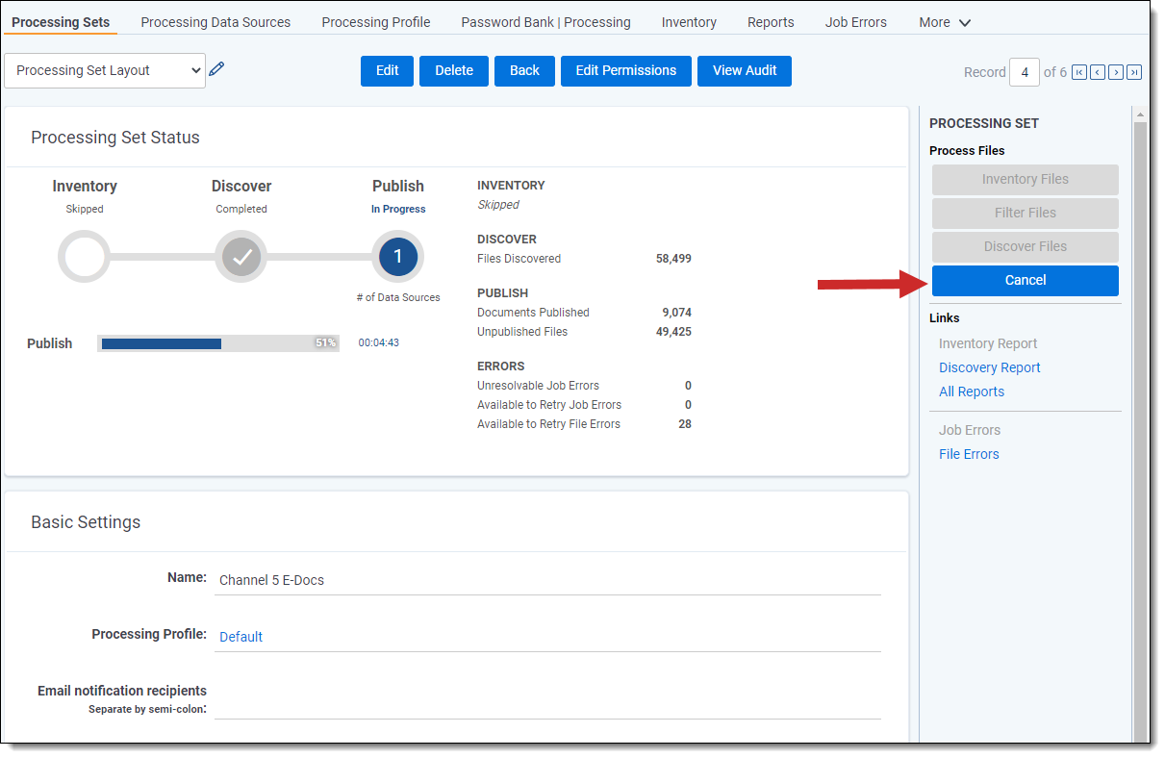Go to last record arrow icon
Image resolution: width=1165 pixels, height=758 pixels.
pos(1134,72)
